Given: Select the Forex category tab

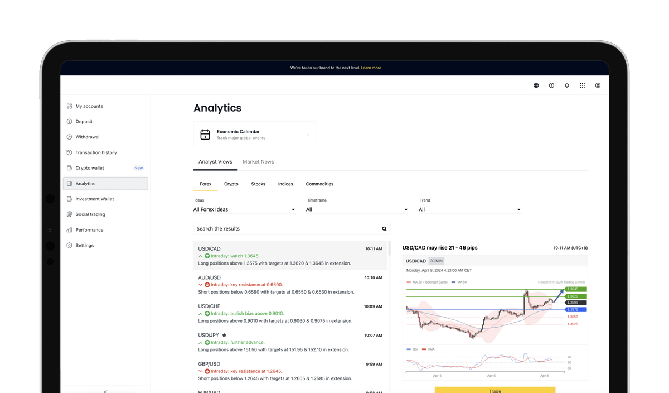Looking at the screenshot, I should [x=205, y=184].
